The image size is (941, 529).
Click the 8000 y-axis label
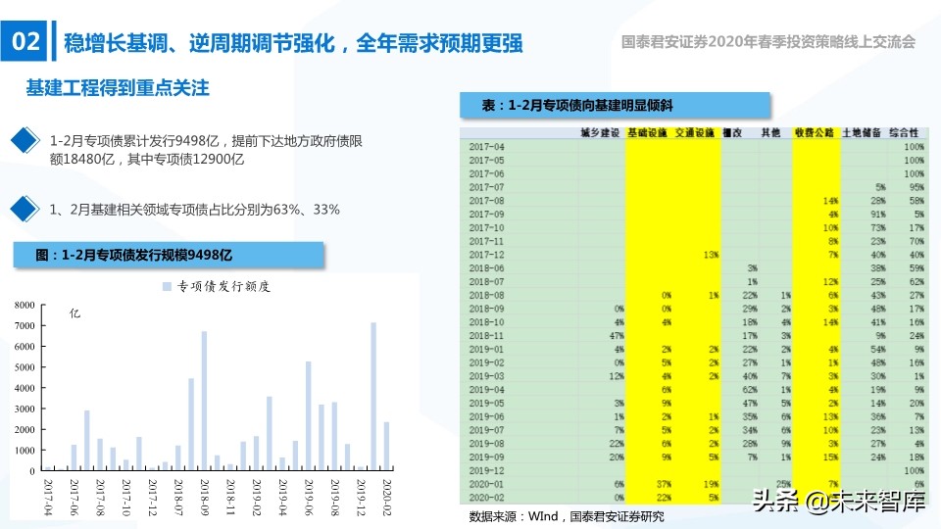[25, 306]
